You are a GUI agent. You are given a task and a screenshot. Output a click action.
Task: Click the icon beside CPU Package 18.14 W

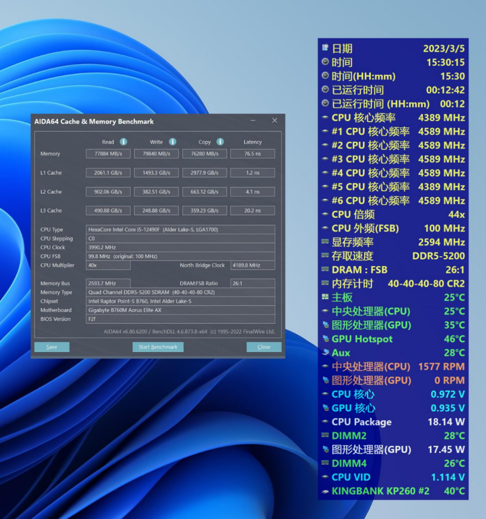click(325, 422)
